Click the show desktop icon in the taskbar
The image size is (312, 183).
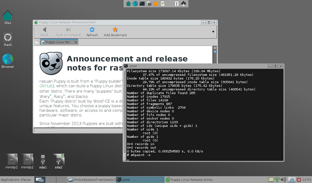pyautogui.click(x=40, y=180)
